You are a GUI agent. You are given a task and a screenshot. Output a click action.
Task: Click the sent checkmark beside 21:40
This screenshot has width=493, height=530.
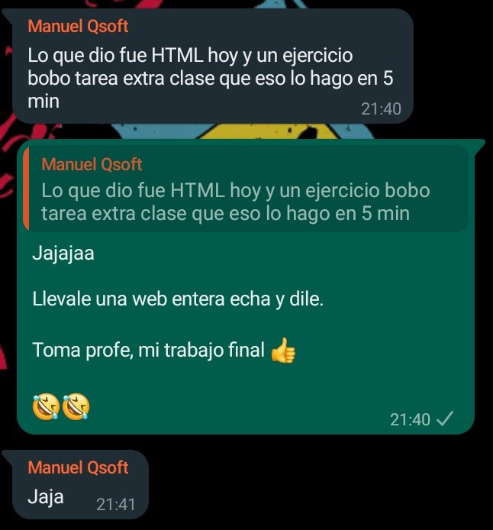(x=445, y=419)
